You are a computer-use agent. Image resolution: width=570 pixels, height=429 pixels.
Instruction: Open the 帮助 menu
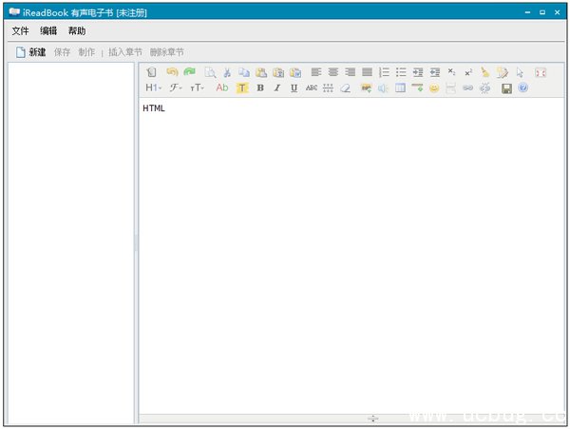click(x=77, y=31)
